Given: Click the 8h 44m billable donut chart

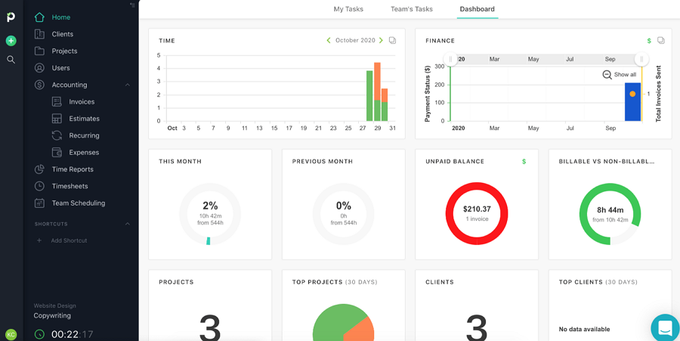Looking at the screenshot, I should 610,214.
